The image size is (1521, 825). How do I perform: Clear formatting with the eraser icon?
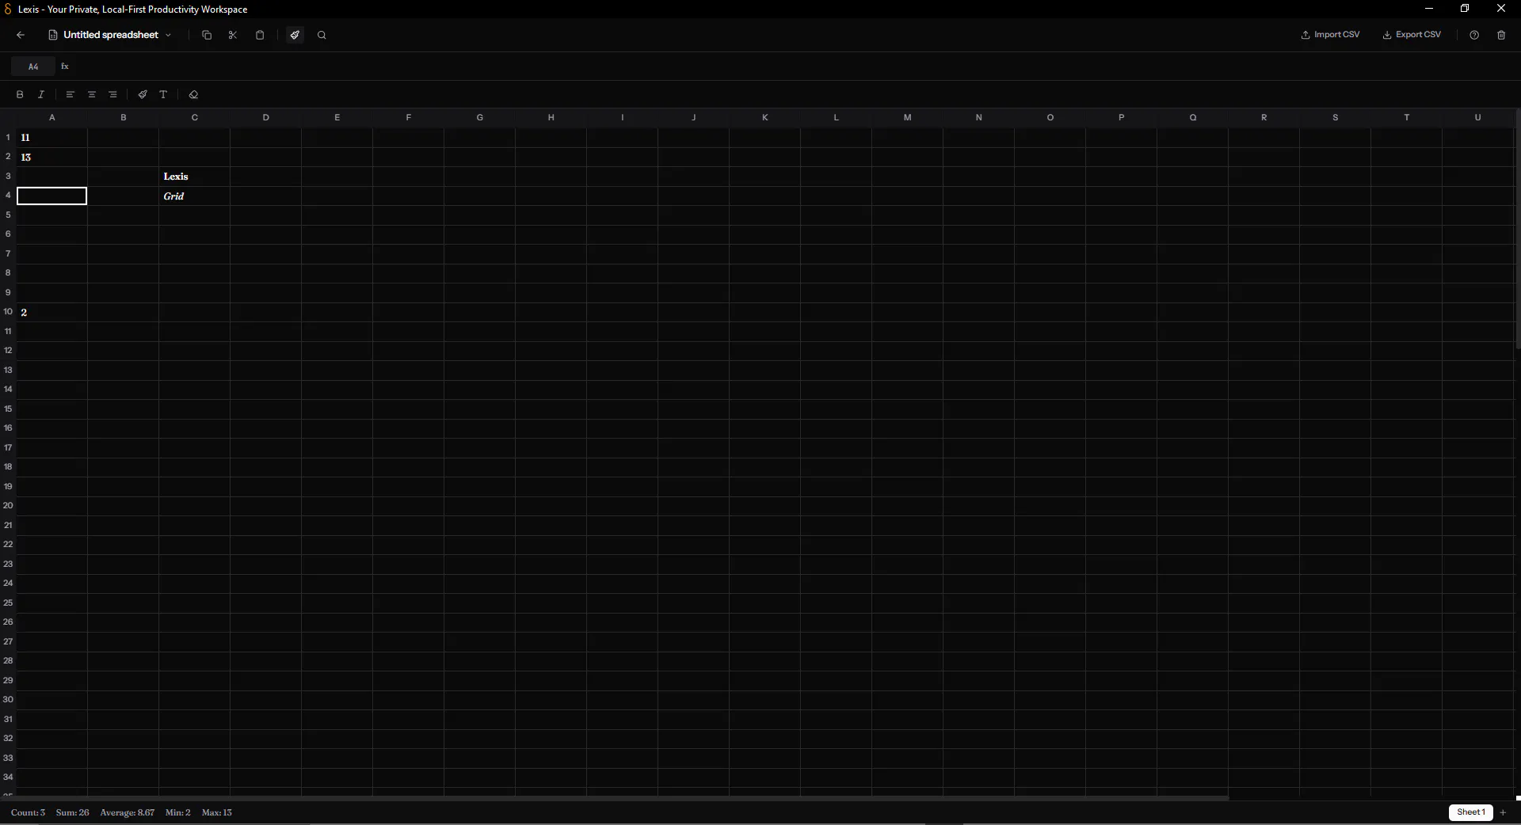[x=193, y=94]
